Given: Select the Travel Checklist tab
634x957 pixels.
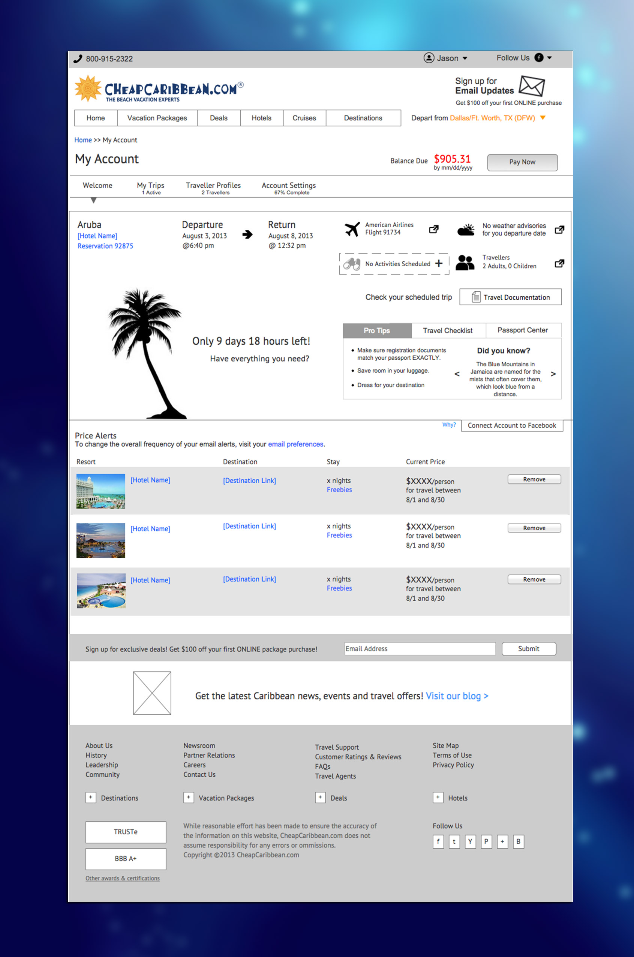Looking at the screenshot, I should (x=448, y=330).
